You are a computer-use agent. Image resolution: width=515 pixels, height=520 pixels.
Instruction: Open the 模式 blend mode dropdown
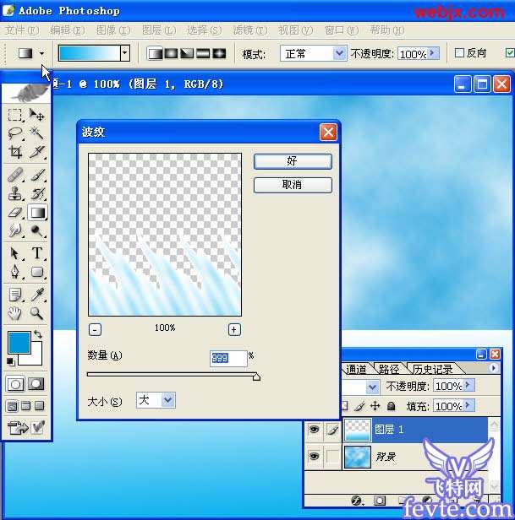pos(339,53)
